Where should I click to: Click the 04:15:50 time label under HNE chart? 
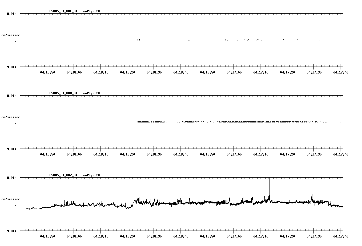click(47, 72)
